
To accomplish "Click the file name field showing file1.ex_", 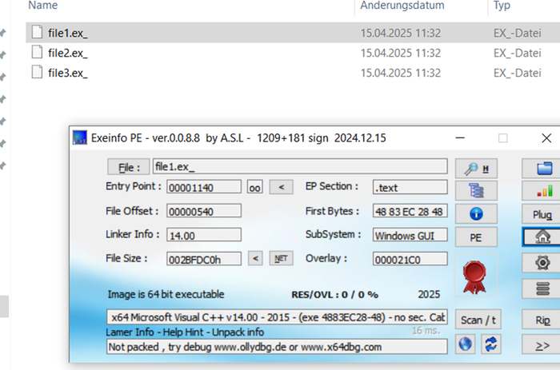I will pos(300,166).
